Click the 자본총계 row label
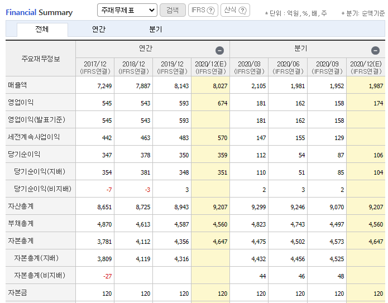 pyautogui.click(x=21, y=241)
